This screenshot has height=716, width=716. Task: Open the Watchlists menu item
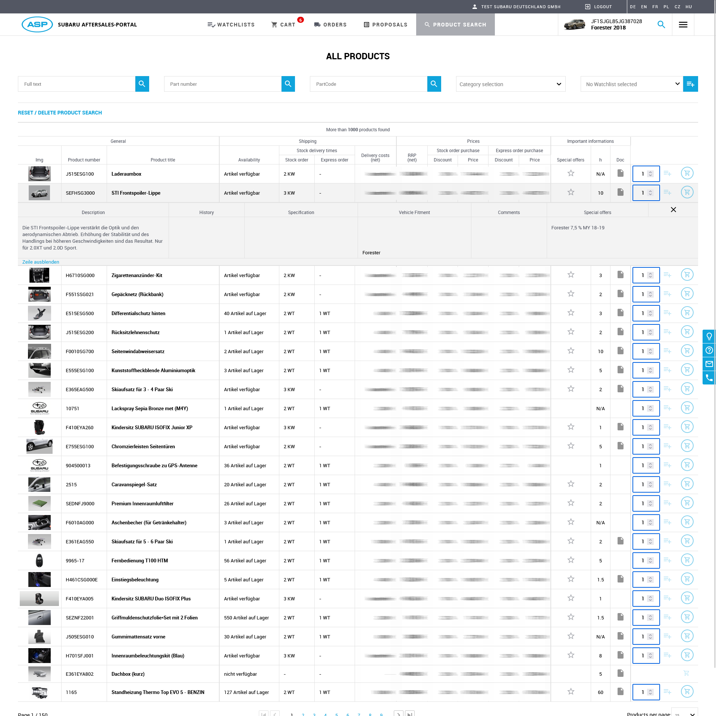231,25
